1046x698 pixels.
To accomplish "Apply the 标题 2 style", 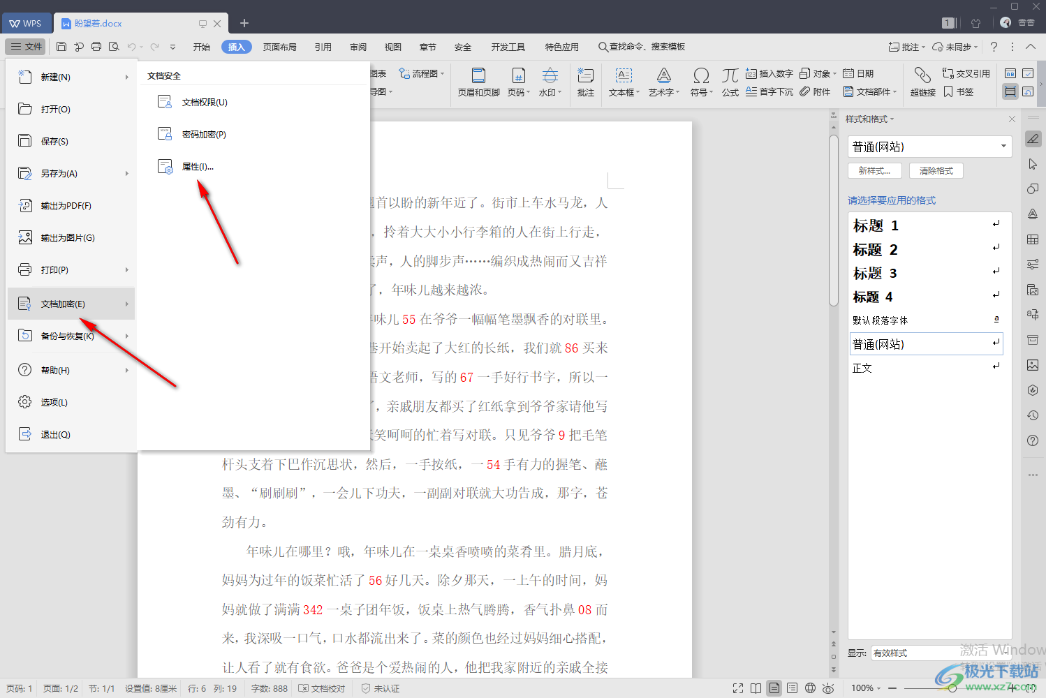I will (927, 249).
